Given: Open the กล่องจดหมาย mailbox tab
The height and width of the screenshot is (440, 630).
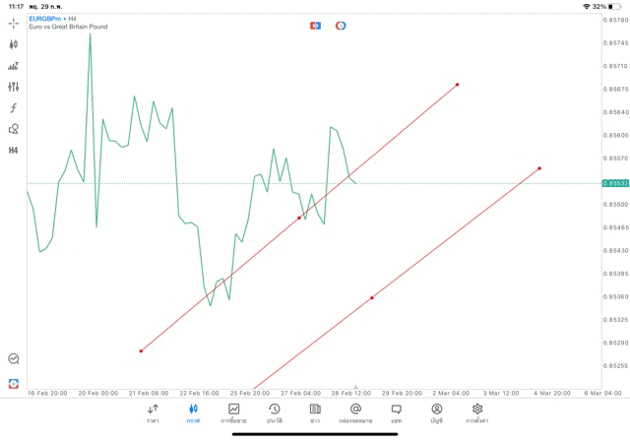Looking at the screenshot, I should (355, 412).
